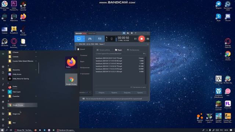Image resolution: width=235 pixels, height=132 pixels.
Task: Pause the Bandicam recording
Action: coord(135,39)
